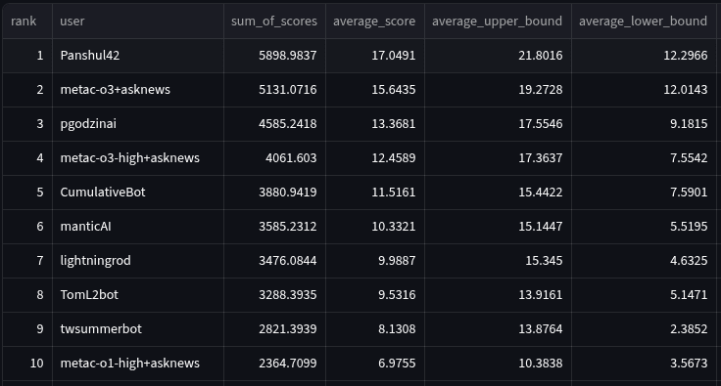The image size is (721, 386).
Task: Select average score 8.1308
Action: click(375, 329)
